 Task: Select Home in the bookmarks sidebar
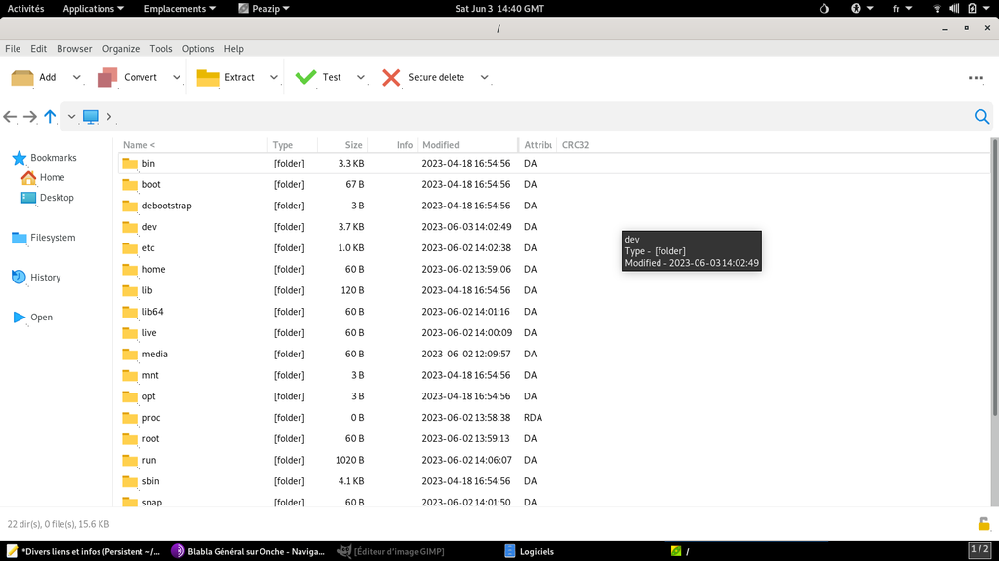tap(52, 177)
